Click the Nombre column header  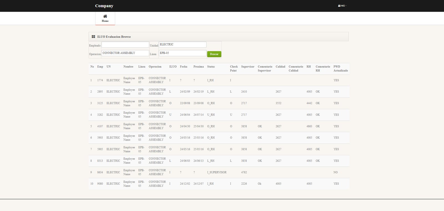coord(128,67)
